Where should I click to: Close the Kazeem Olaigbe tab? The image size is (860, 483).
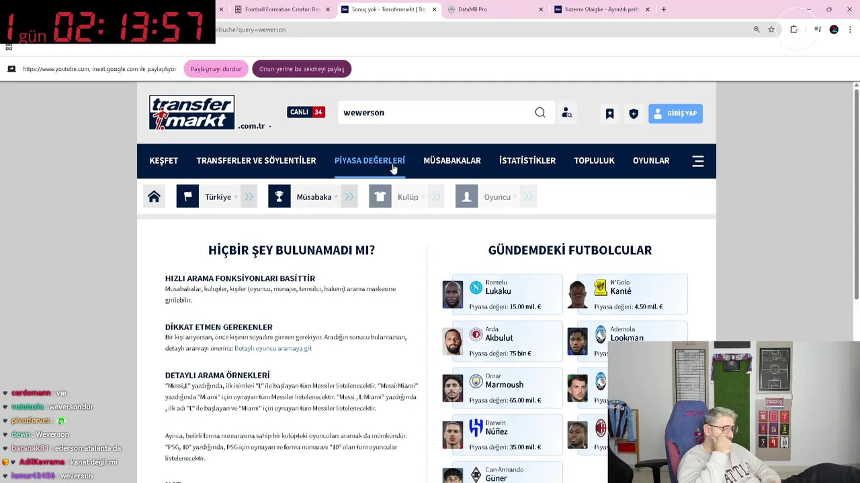pos(648,9)
